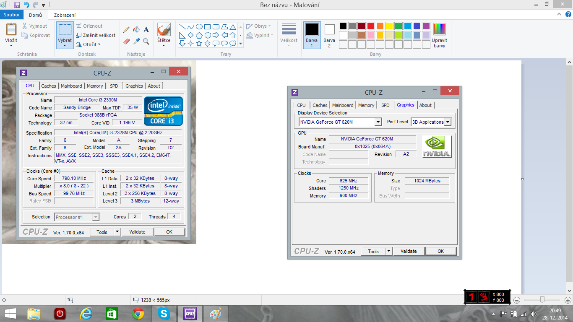Open the Soubor file menu

coord(12,15)
